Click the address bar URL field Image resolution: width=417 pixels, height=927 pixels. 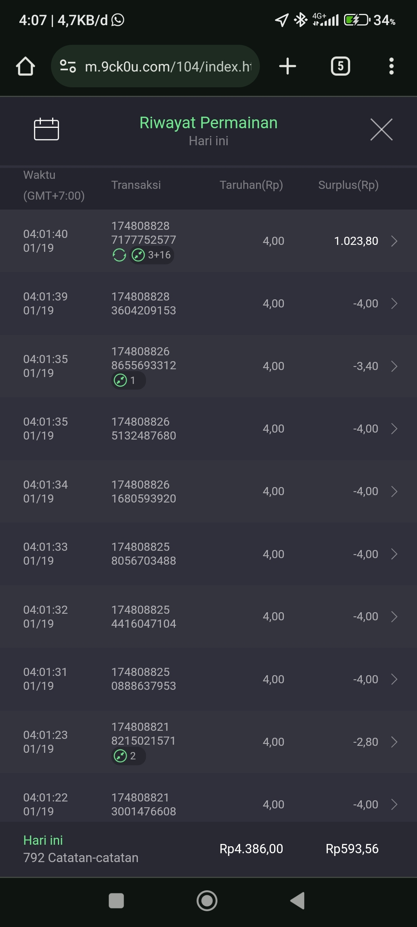(x=168, y=66)
